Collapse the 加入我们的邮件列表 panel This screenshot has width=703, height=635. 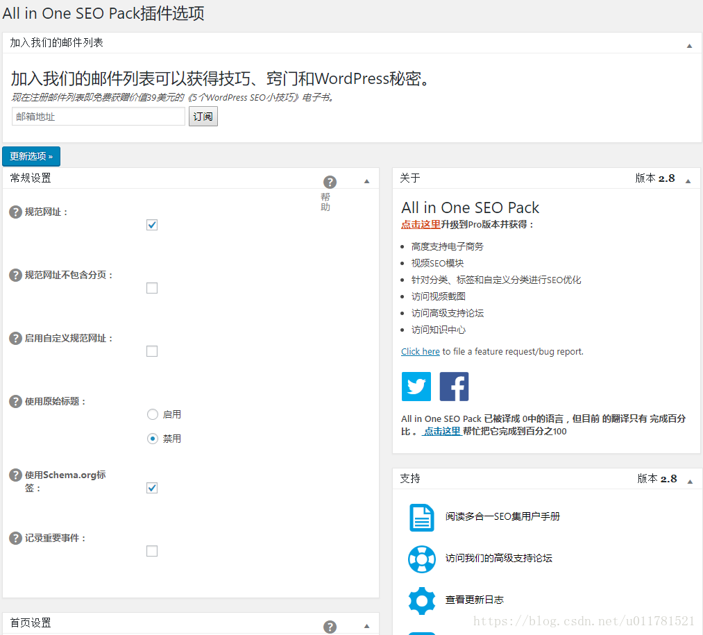(689, 46)
